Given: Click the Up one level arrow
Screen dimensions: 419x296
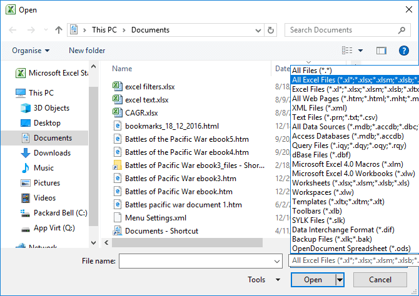Looking at the screenshot, I should pos(58,30).
